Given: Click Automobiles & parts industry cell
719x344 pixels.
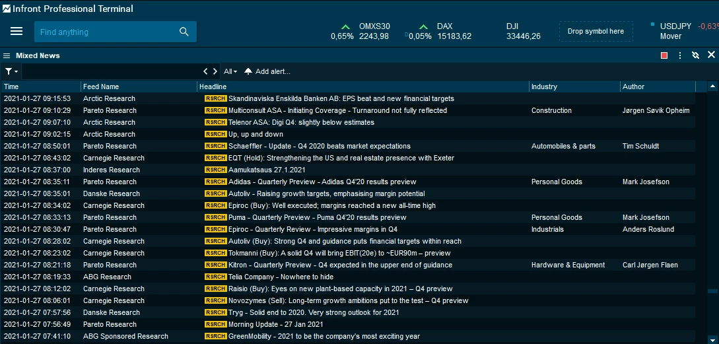Looking at the screenshot, I should 563,147.
